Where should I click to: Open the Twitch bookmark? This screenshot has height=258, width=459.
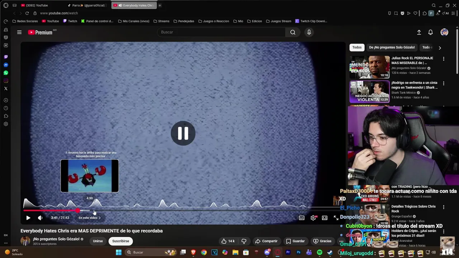[70, 21]
